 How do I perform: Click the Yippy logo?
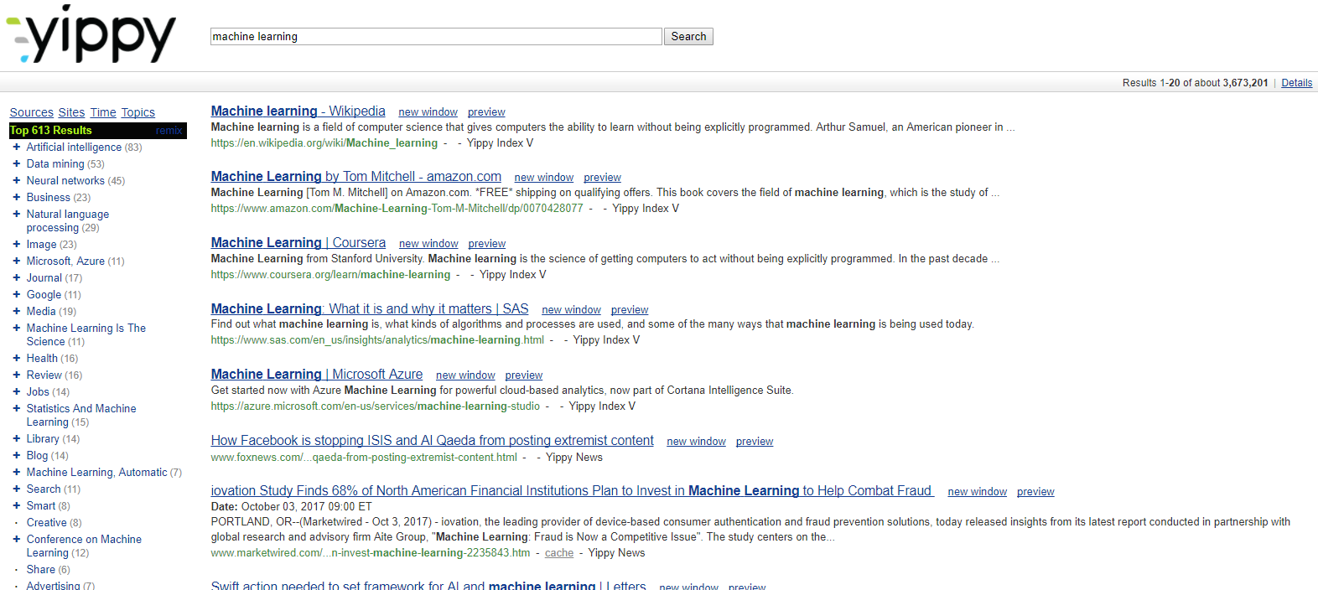[x=91, y=34]
